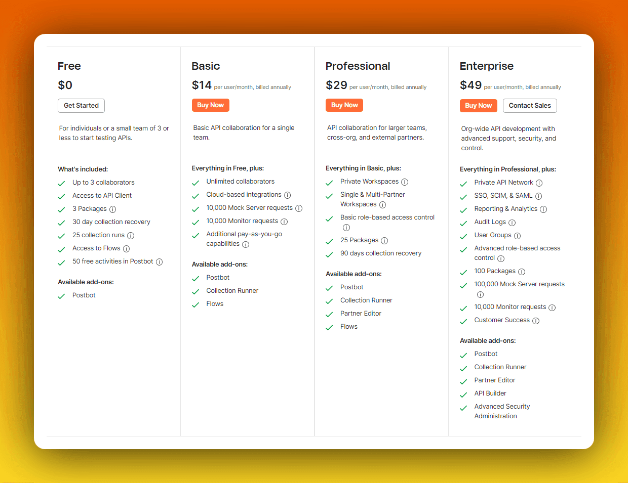
Task: Open info tooltip for 3 Packages
Action: (x=112, y=209)
